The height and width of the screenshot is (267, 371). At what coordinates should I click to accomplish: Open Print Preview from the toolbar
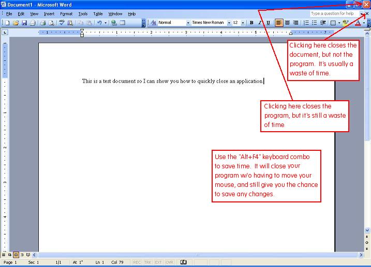click(51, 23)
